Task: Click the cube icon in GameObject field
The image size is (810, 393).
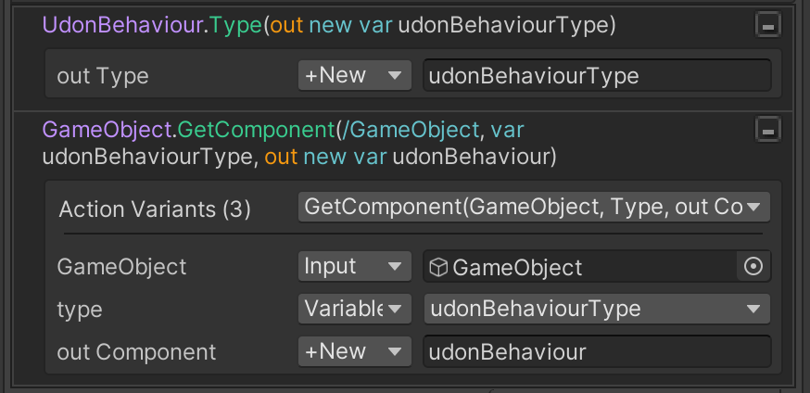Action: coord(438,268)
